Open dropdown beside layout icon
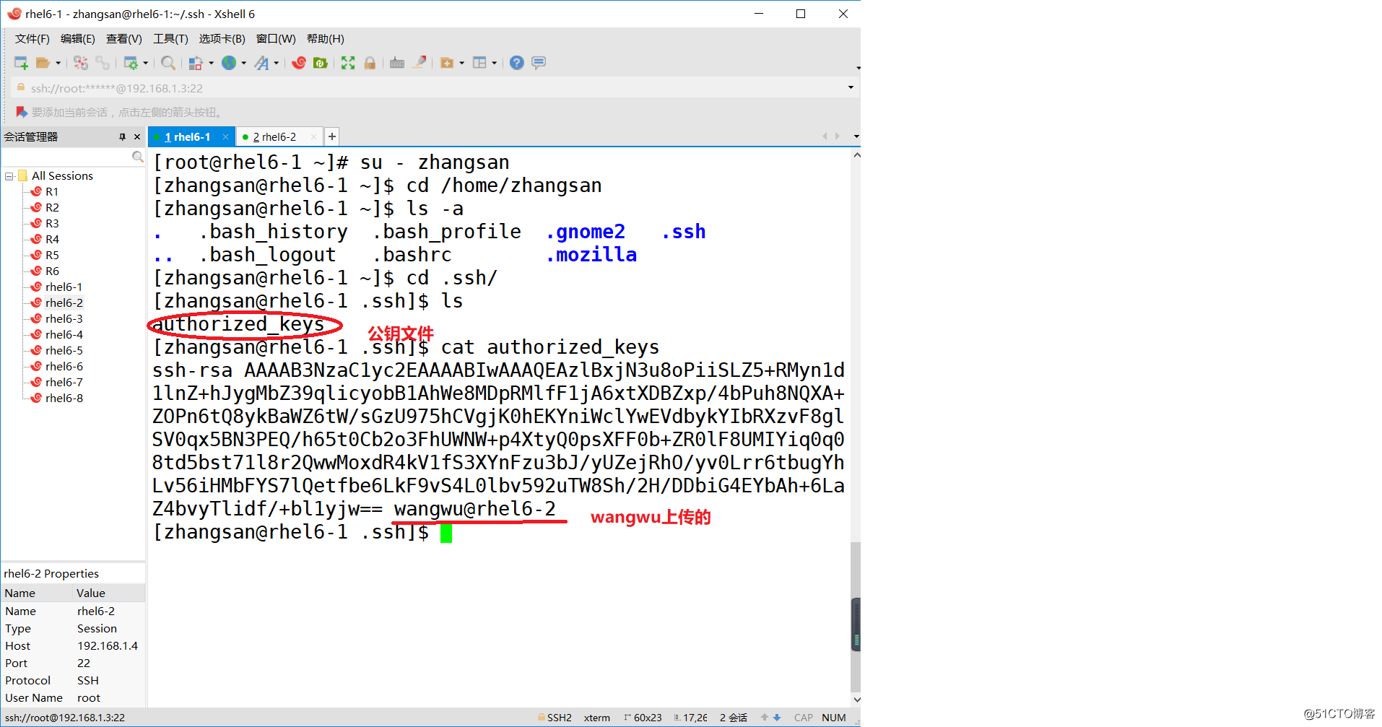 (494, 63)
